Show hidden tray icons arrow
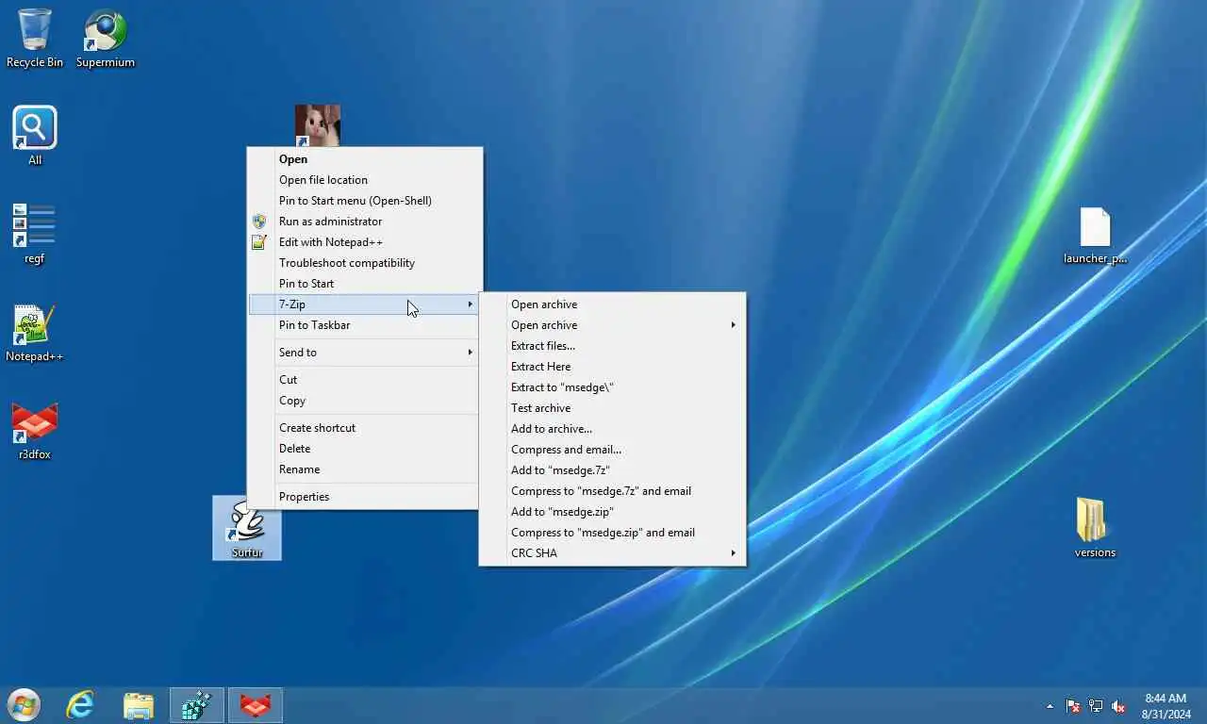Viewport: 1207px width, 724px height. point(1050,706)
